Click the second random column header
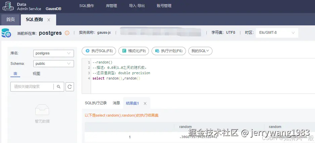315x143 pixels. coord(275,127)
